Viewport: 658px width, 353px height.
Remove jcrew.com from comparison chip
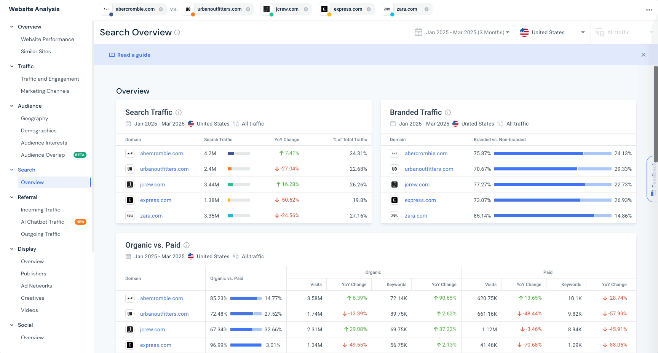pos(306,9)
